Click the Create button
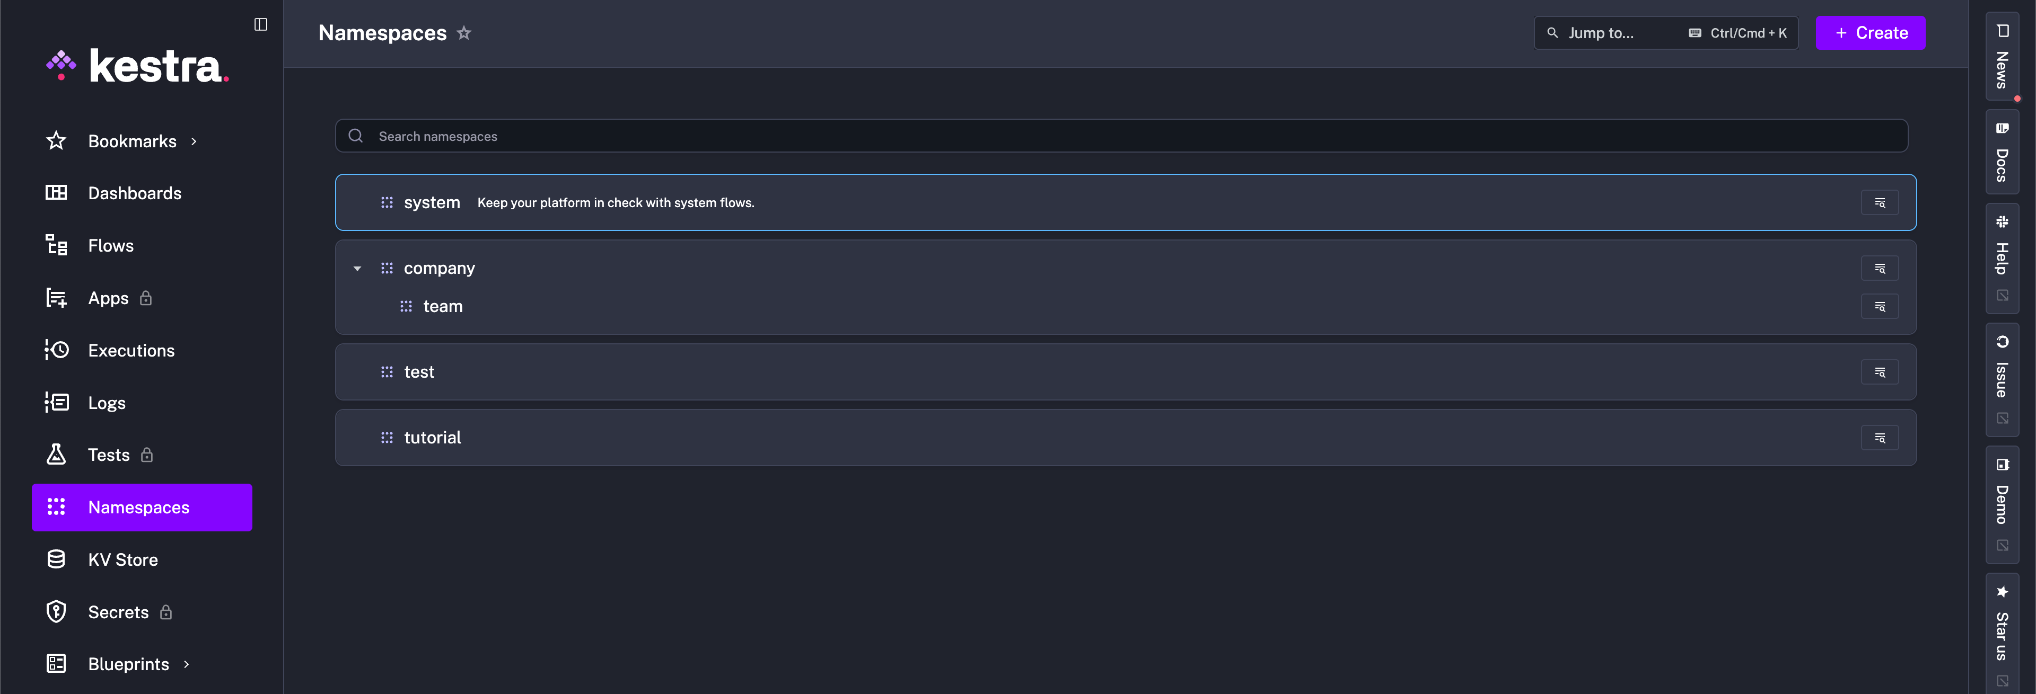This screenshot has width=2036, height=694. click(1870, 32)
